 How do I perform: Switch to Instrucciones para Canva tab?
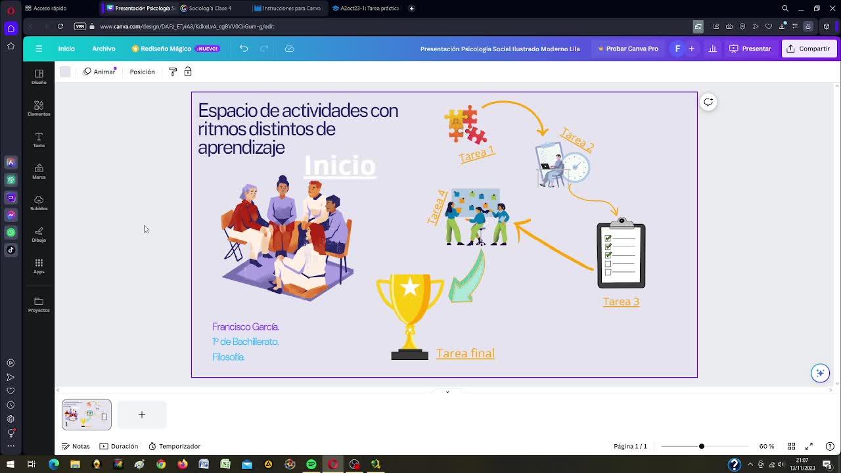[x=288, y=9]
